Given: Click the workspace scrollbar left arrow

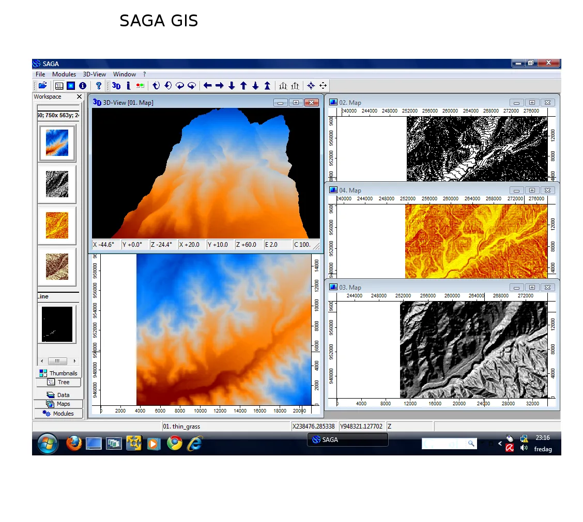Looking at the screenshot, I should (42, 361).
